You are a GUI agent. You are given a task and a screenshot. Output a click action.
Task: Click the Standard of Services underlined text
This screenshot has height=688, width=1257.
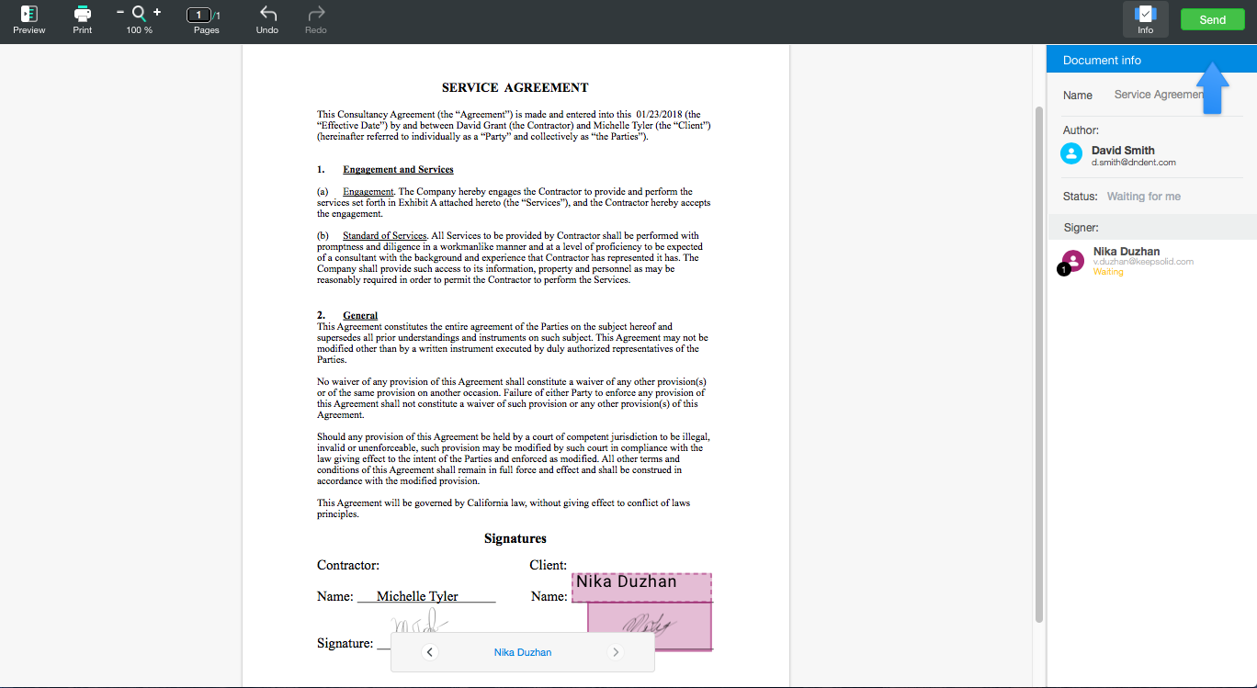coord(384,236)
